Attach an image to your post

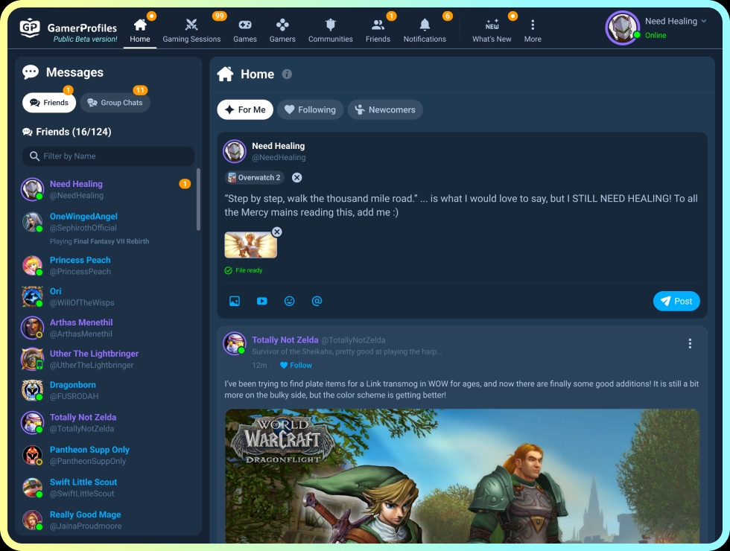tap(235, 301)
